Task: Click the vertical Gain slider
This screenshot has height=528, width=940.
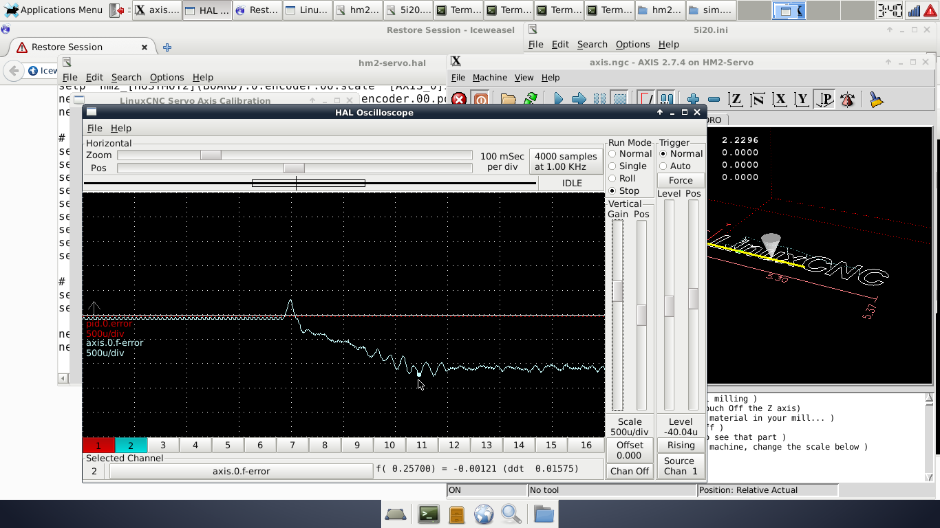Action: (618, 315)
